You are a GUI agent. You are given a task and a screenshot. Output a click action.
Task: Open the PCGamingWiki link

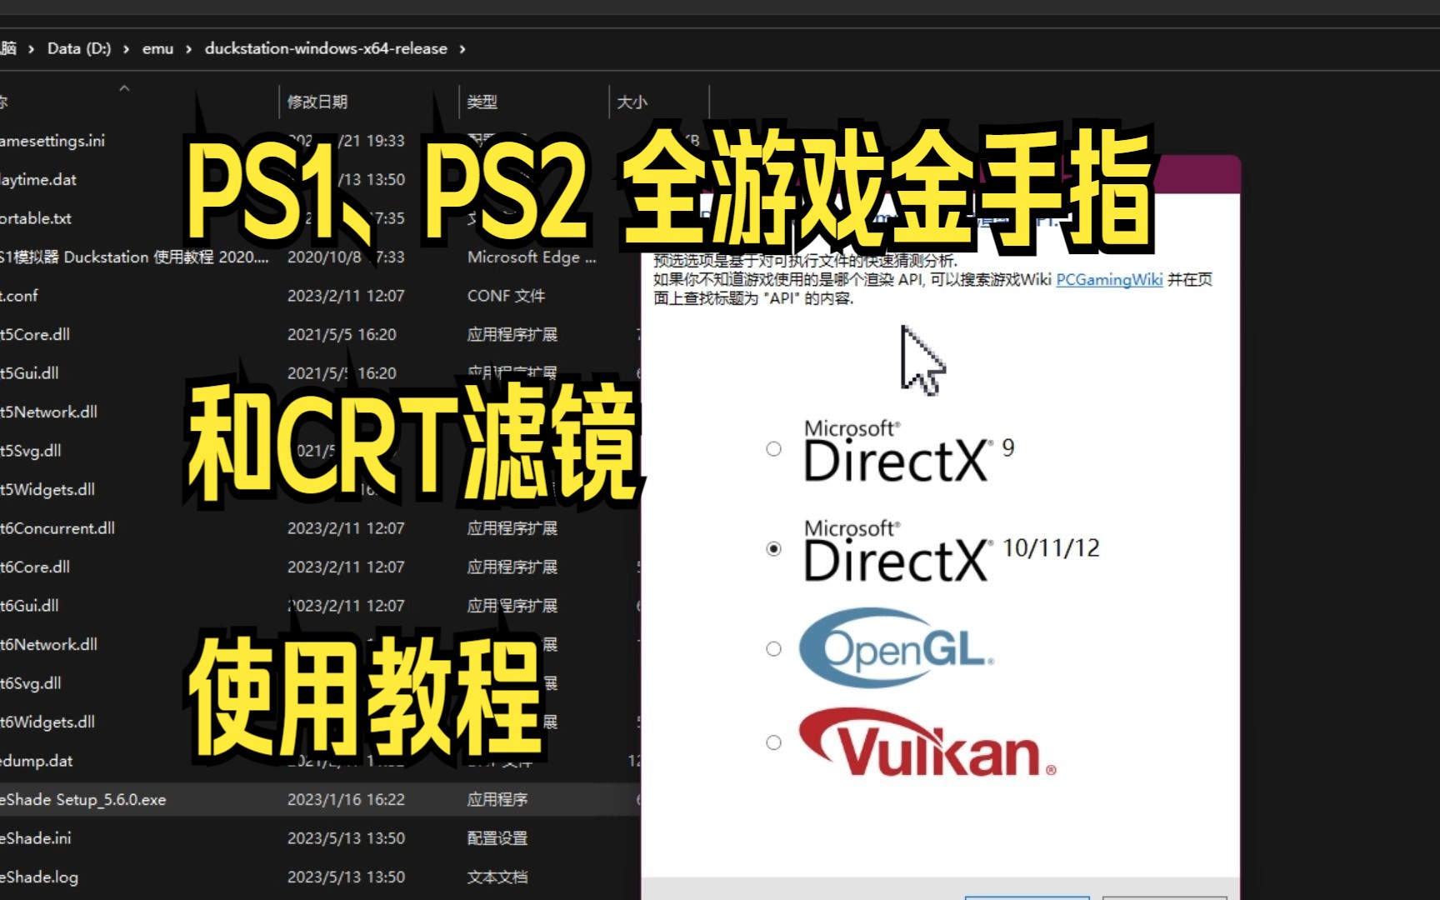[1109, 280]
